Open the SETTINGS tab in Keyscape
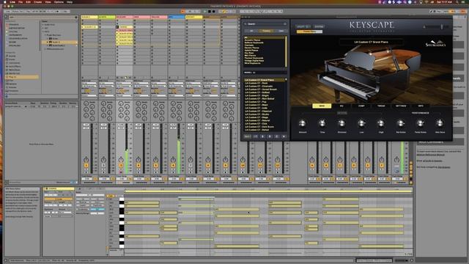 [x=401, y=106]
